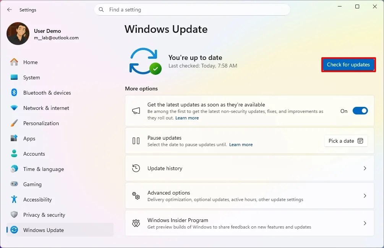The image size is (384, 248).
Task: Open the User Demo profile picture
Action: point(18,34)
